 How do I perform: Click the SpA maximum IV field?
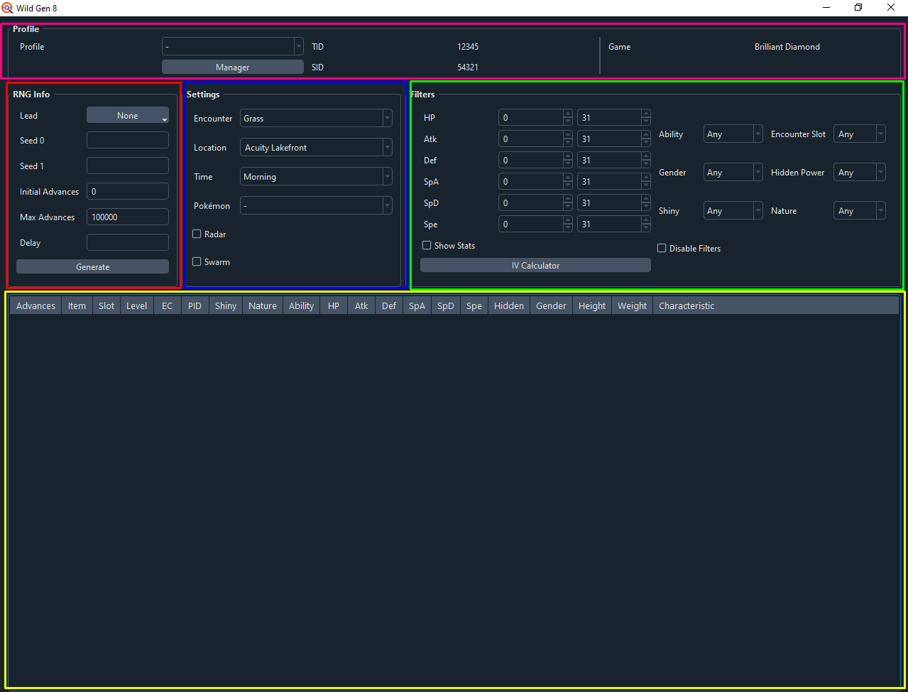coord(614,182)
